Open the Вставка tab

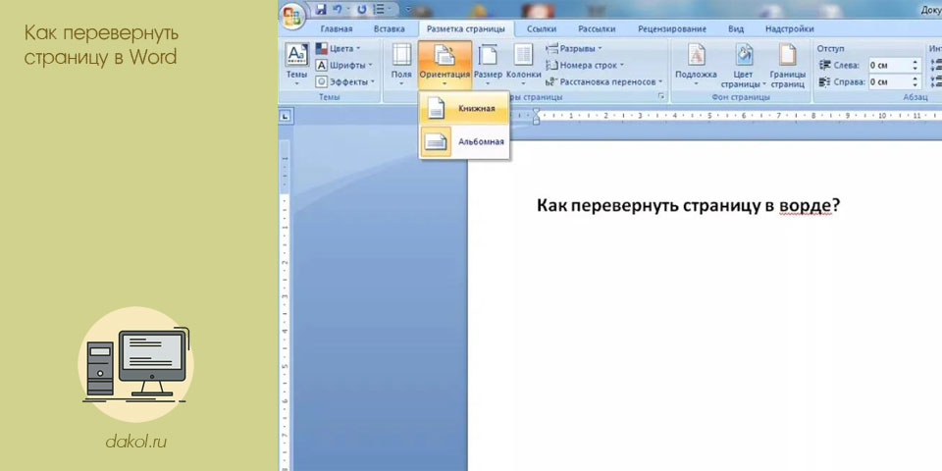389,28
